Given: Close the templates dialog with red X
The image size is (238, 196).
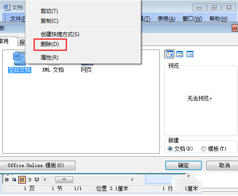Looking at the screenshot, I should click(235, 28).
